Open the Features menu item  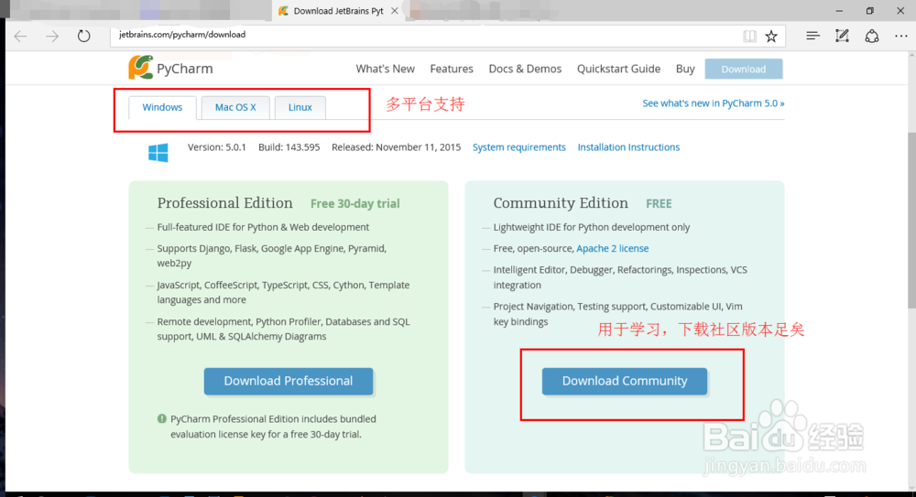click(x=452, y=69)
